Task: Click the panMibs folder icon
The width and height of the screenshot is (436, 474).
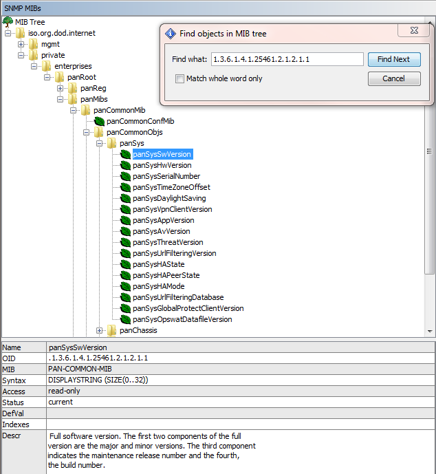Action: (72, 99)
